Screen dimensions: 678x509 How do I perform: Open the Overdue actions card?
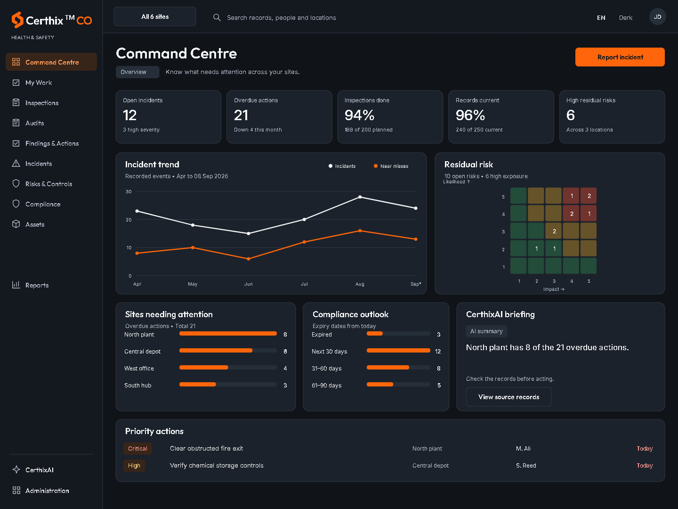(279, 117)
